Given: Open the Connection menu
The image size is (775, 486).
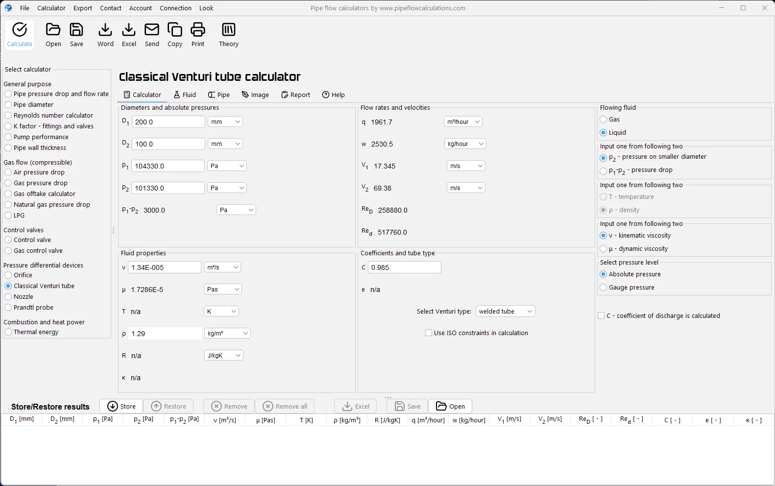Looking at the screenshot, I should (x=175, y=8).
